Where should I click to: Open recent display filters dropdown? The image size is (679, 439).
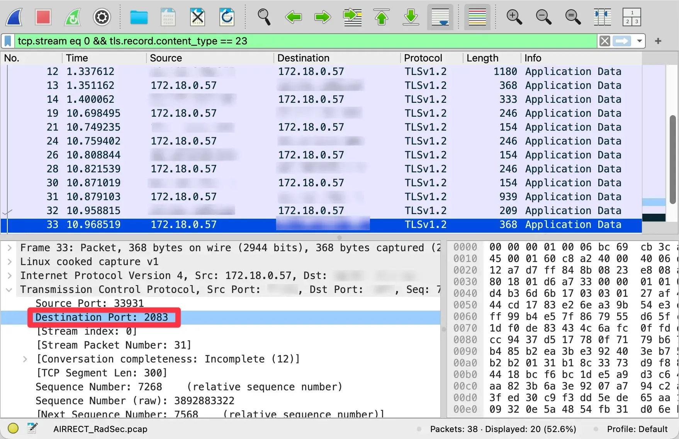click(639, 41)
